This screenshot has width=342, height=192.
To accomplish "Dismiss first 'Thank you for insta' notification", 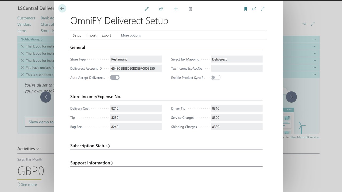I will (22, 46).
